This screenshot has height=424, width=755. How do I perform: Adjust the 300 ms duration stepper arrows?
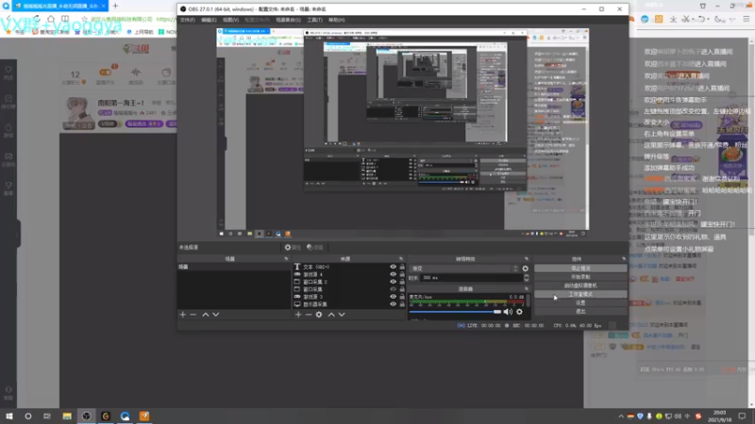[527, 278]
